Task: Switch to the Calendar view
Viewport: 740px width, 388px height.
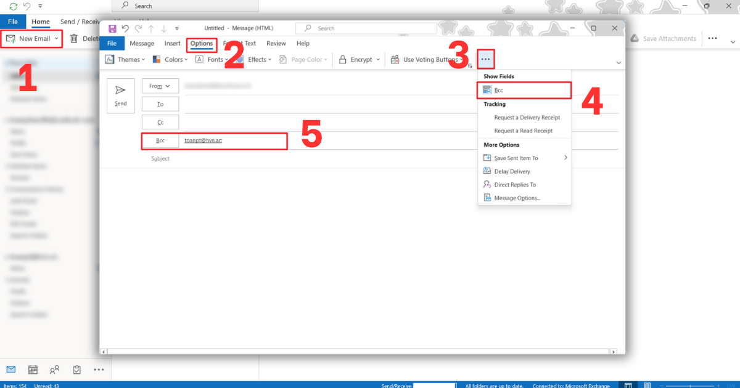Action: 32,370
